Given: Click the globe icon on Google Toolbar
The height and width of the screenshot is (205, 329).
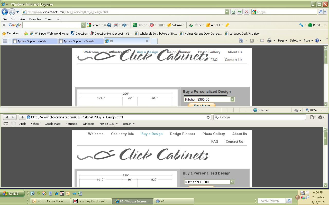Looking at the screenshot, I should tap(109, 25).
